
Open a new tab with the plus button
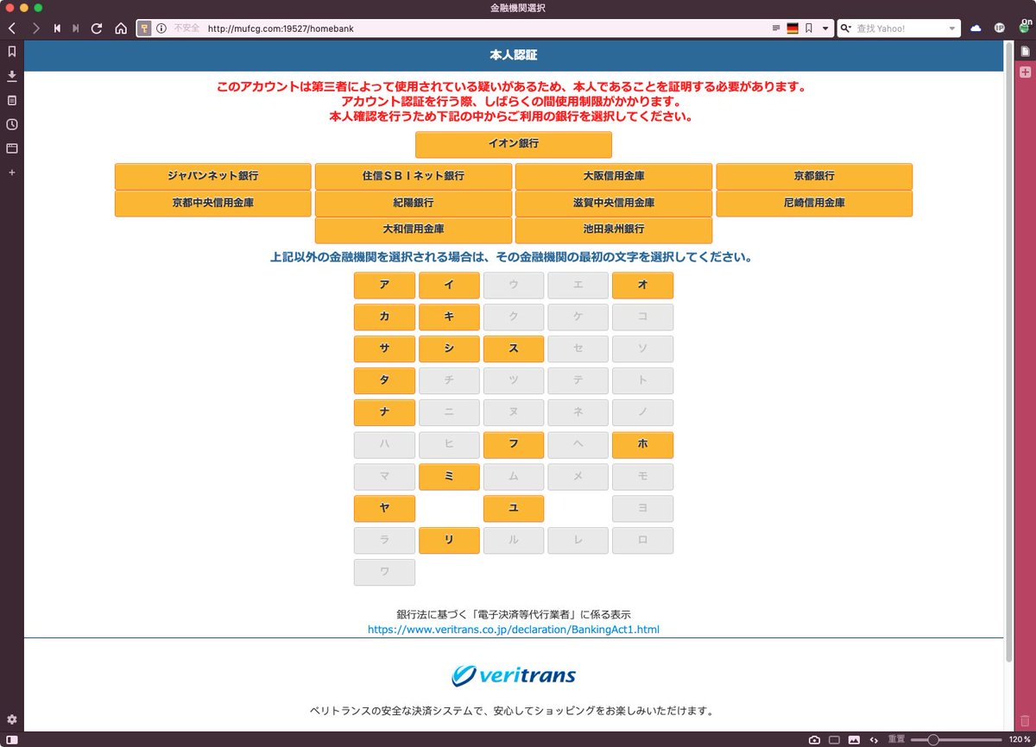pyautogui.click(x=1025, y=72)
